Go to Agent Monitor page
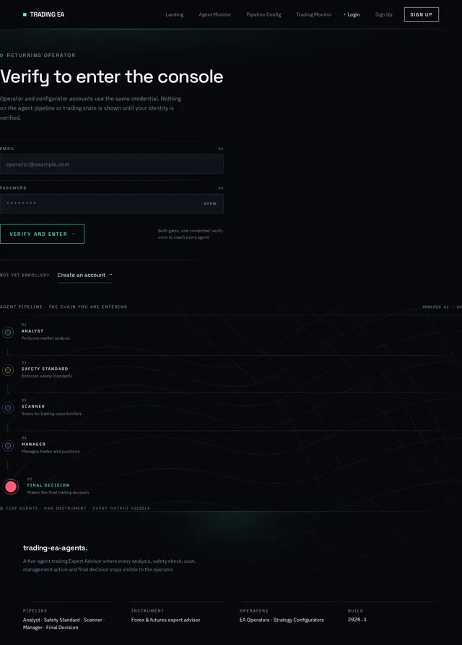 [x=214, y=14]
